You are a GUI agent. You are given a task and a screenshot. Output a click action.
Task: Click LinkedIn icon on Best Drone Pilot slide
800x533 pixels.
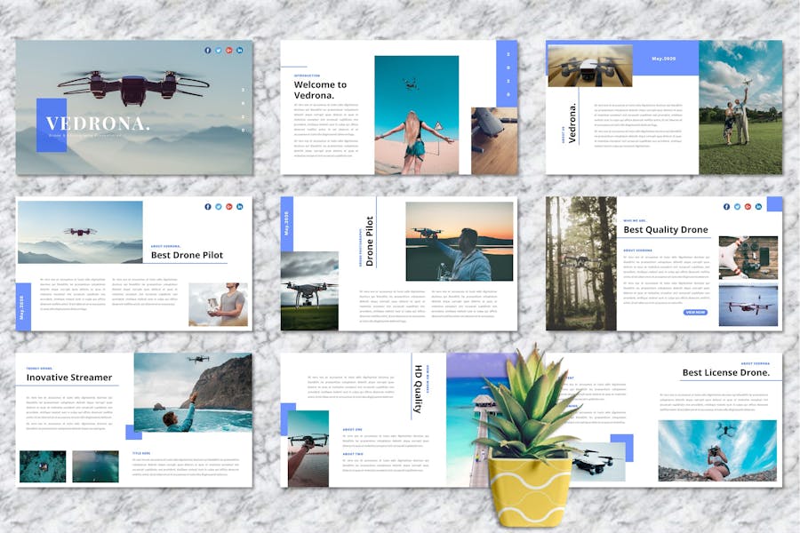pyautogui.click(x=240, y=207)
